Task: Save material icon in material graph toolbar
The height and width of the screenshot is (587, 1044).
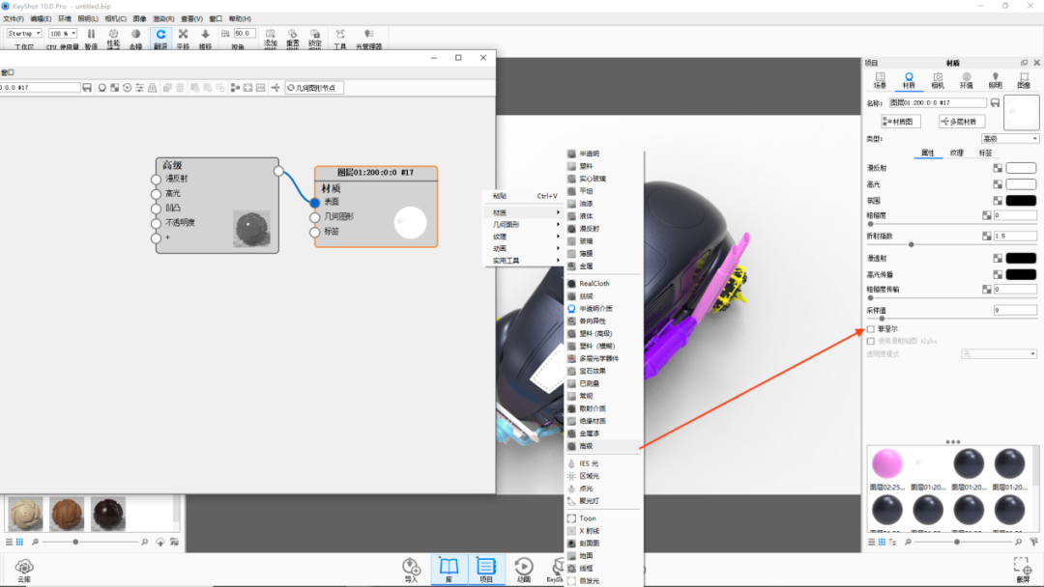Action: tap(87, 88)
